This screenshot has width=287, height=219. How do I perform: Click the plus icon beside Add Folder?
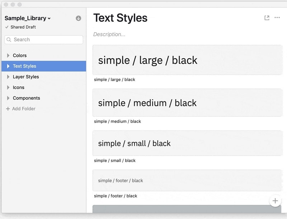pyautogui.click(x=8, y=109)
